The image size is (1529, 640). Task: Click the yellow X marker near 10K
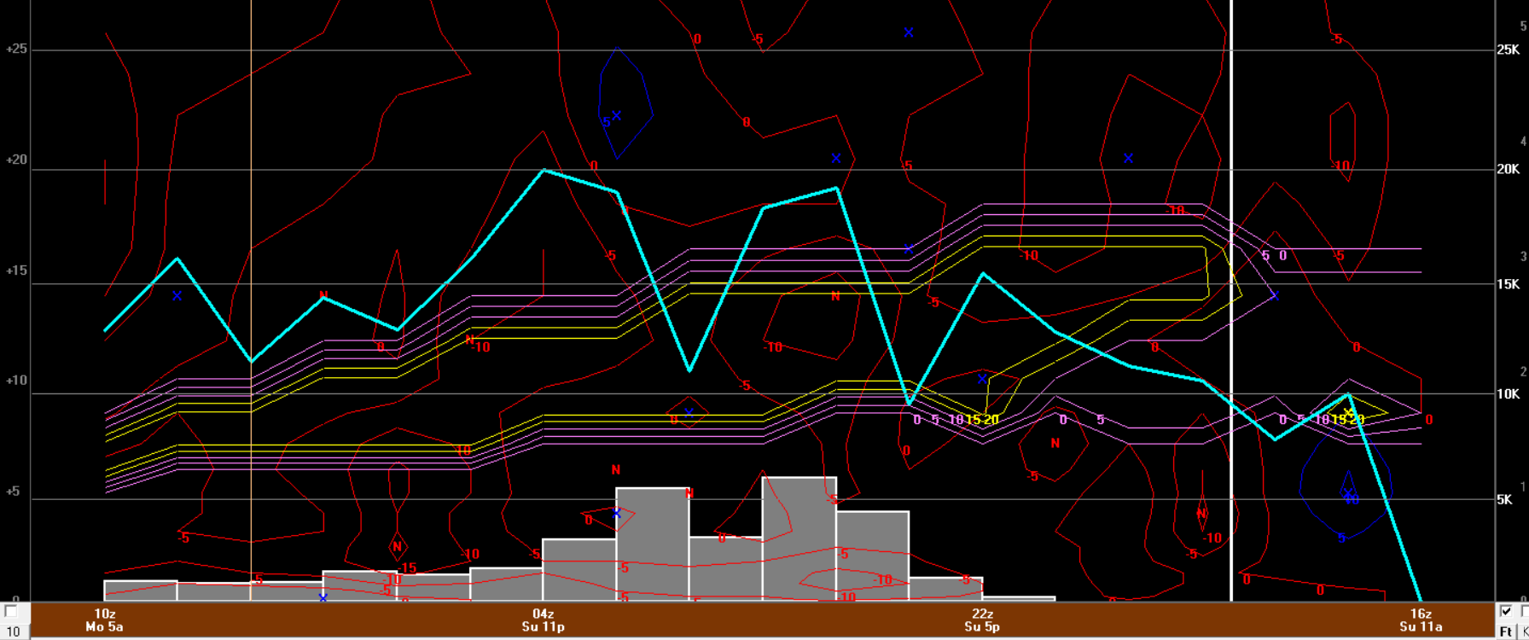click(x=1348, y=414)
